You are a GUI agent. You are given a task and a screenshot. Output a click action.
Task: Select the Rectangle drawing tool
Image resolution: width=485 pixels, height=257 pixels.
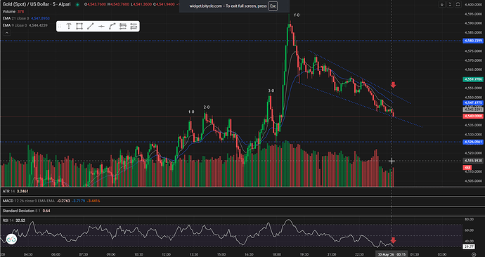tap(79, 26)
